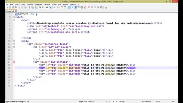Click the X at the menu bar's right end
The width and height of the screenshot is (183, 103).
coord(177,5)
